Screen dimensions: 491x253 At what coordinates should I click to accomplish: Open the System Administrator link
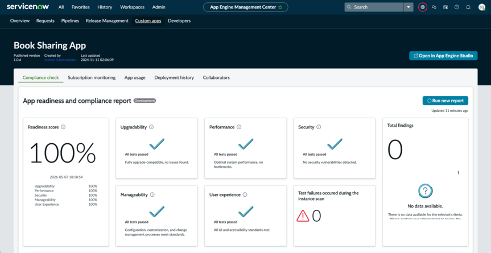tap(60, 60)
